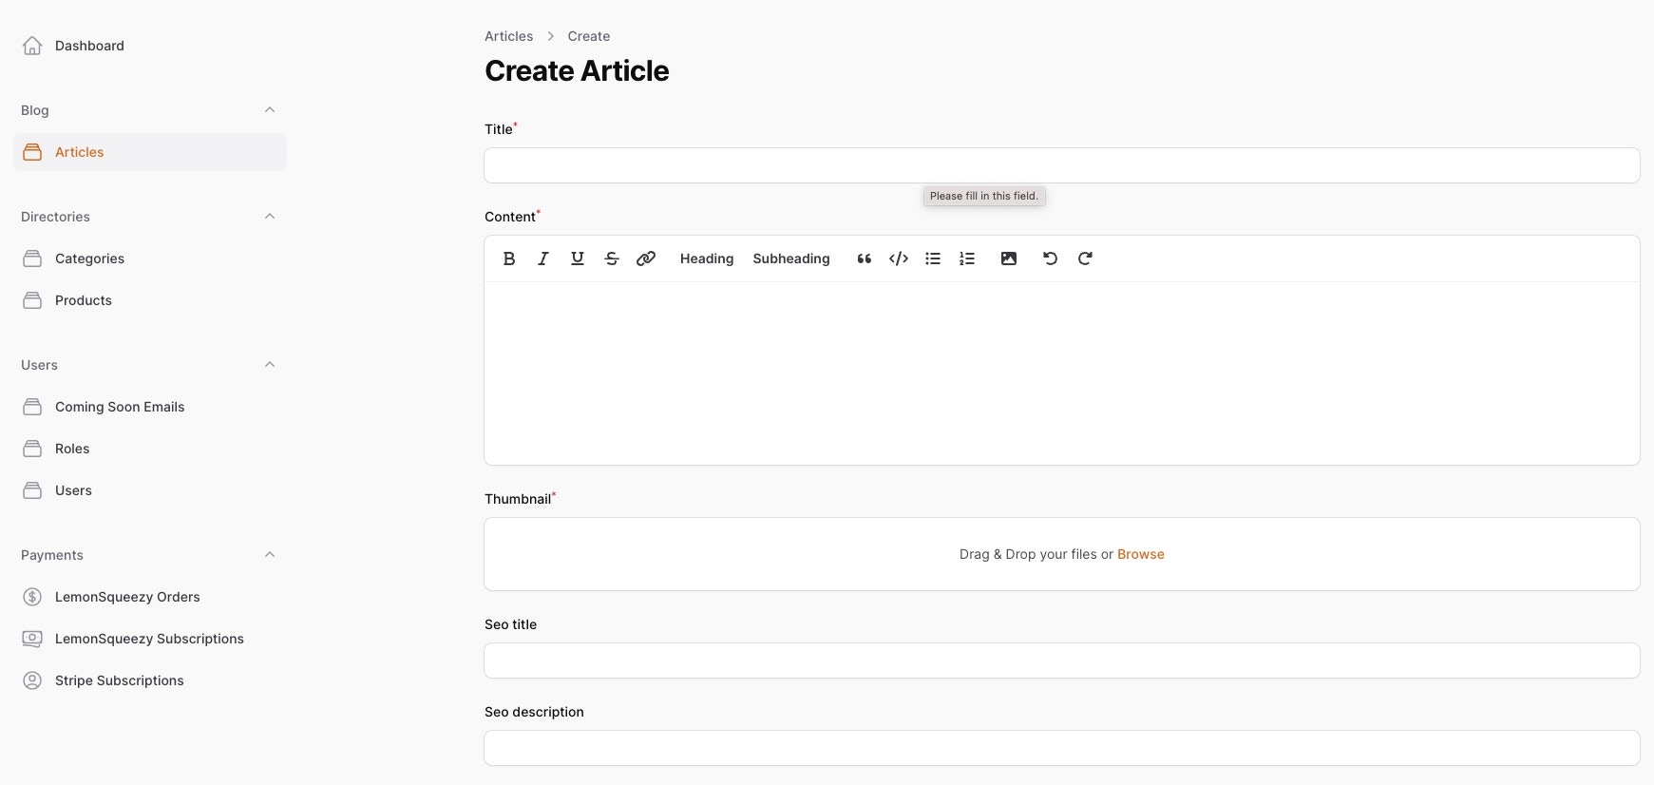
Task: Toggle bold formatting in content editor
Action: point(509,258)
